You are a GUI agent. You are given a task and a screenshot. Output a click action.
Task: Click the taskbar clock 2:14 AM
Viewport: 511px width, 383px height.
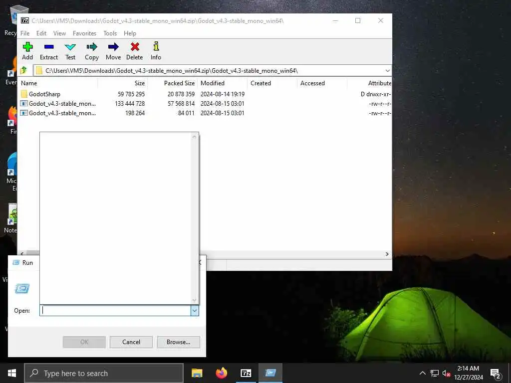click(x=468, y=369)
